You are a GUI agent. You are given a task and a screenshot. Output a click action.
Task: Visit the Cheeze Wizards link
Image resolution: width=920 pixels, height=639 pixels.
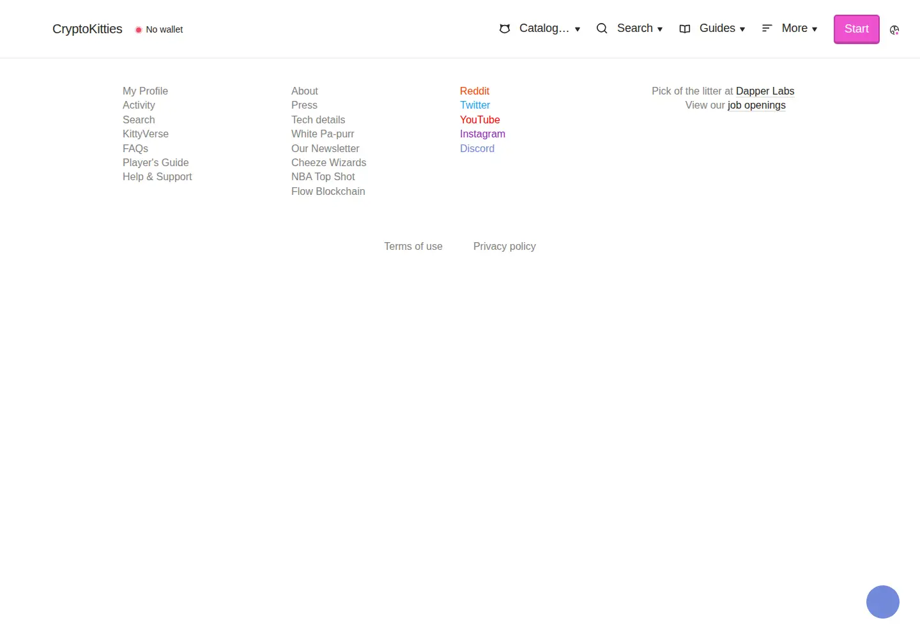(x=329, y=162)
